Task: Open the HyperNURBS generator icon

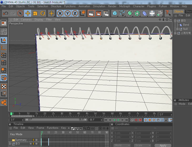Action: click(x=130, y=13)
